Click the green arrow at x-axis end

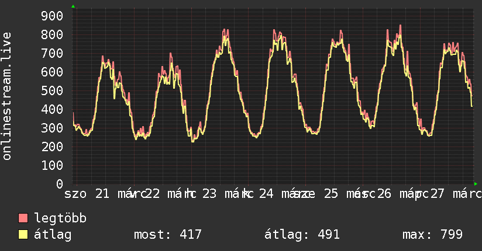[476, 184]
